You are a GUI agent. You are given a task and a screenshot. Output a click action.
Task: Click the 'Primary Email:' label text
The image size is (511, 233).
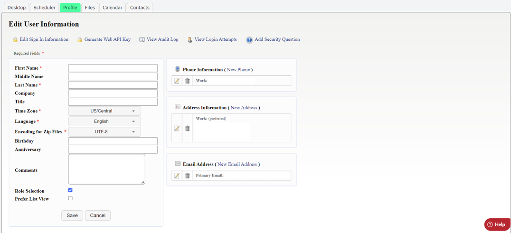point(209,176)
